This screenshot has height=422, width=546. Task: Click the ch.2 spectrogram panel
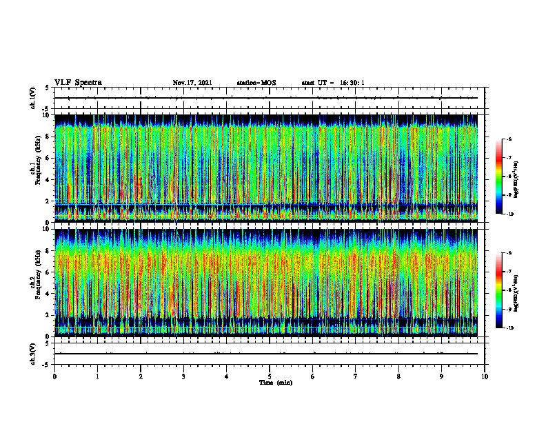(266, 283)
